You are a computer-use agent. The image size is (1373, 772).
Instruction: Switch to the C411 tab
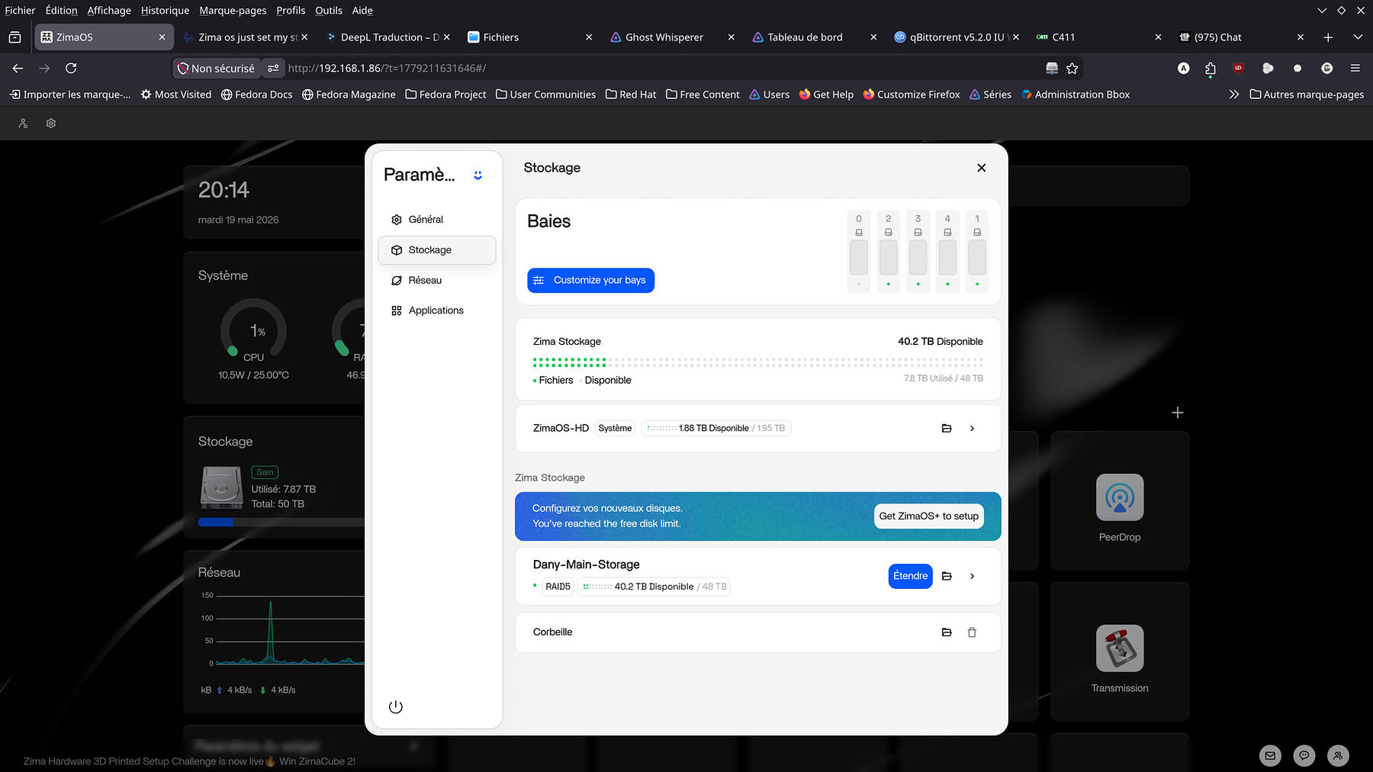(x=1098, y=37)
